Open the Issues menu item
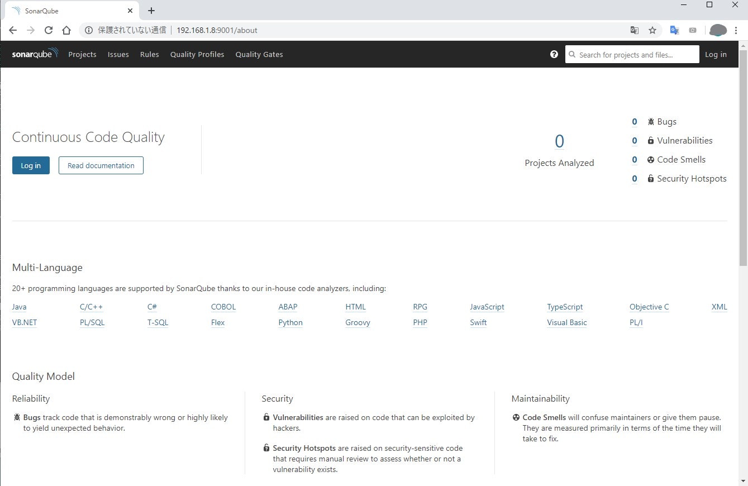 (118, 54)
